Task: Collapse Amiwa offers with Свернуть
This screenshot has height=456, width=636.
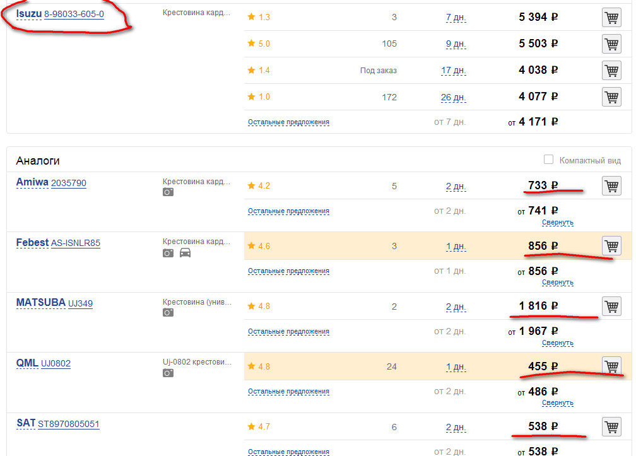Action: click(558, 223)
